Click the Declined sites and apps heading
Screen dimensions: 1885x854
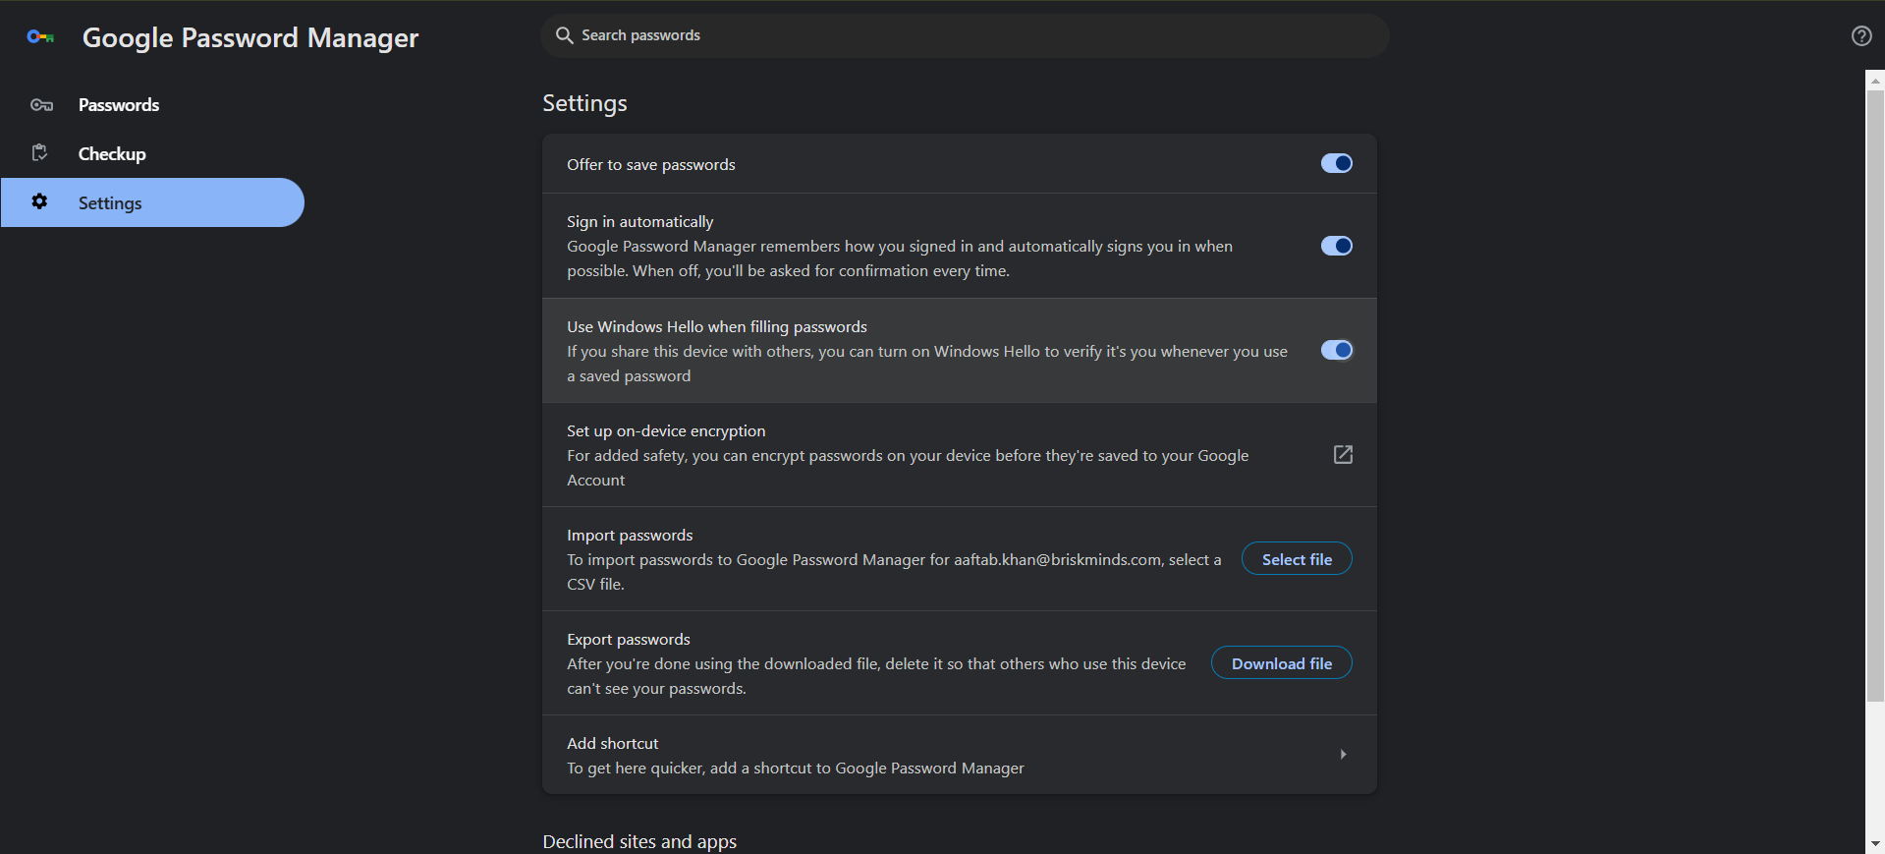[x=639, y=841]
